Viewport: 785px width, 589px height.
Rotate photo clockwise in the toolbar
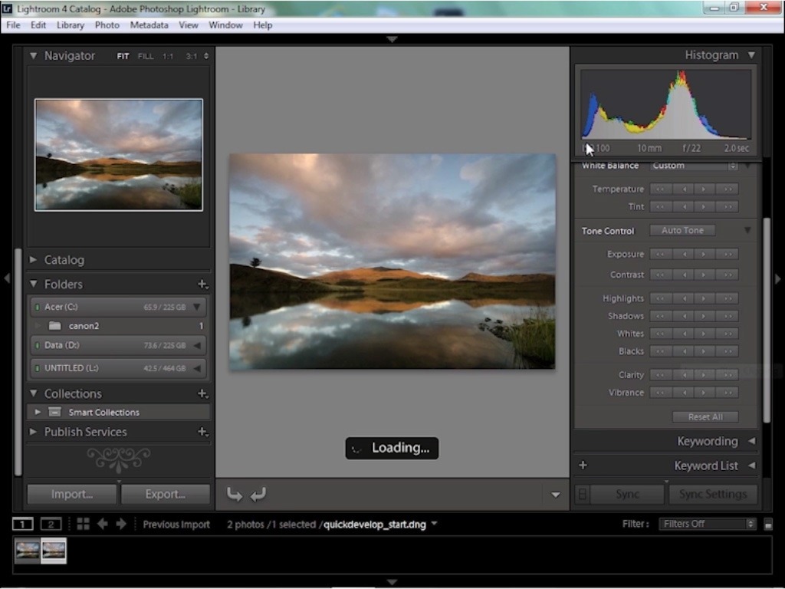tap(258, 495)
